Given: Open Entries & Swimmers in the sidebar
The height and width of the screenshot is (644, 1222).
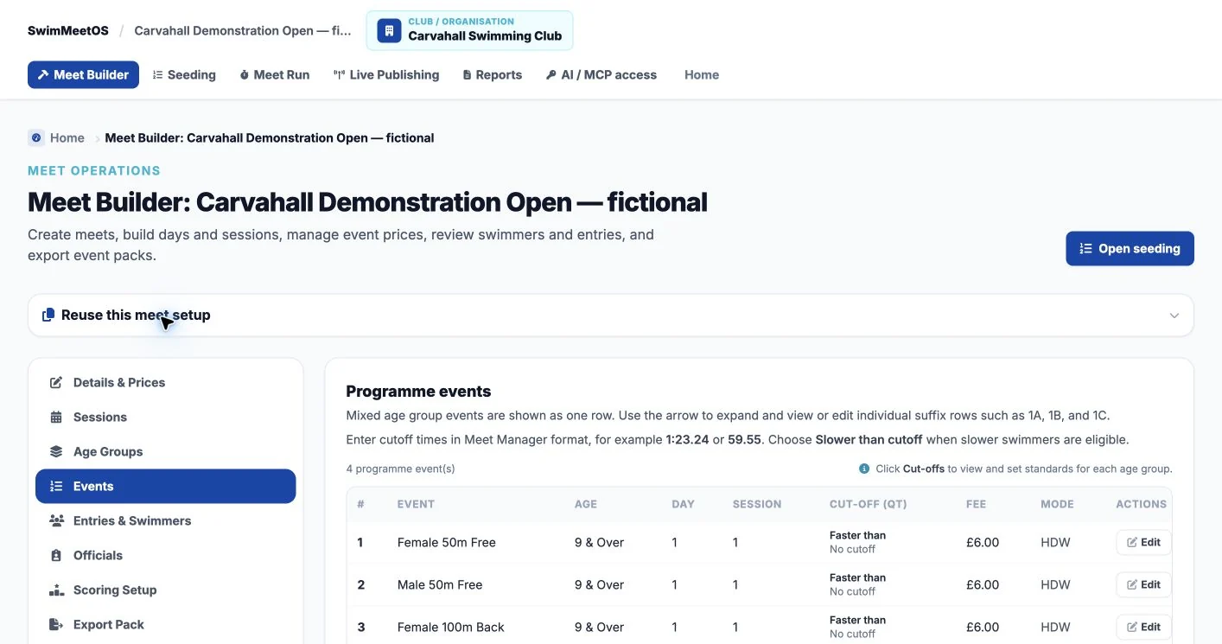Looking at the screenshot, I should [165, 520].
